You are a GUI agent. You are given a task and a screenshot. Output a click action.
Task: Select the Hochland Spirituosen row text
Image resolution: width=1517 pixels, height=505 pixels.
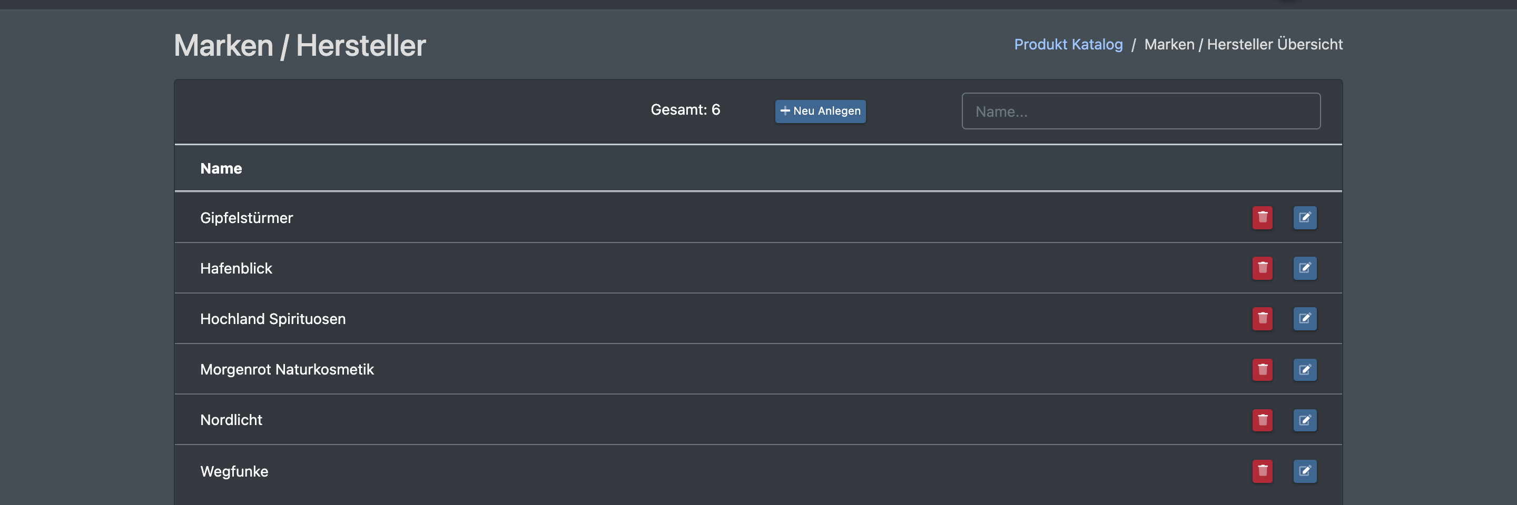tap(273, 319)
